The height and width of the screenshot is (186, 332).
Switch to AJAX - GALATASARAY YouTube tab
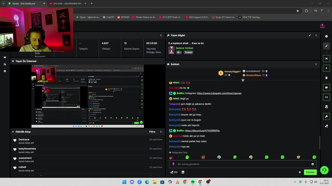(x=68, y=4)
